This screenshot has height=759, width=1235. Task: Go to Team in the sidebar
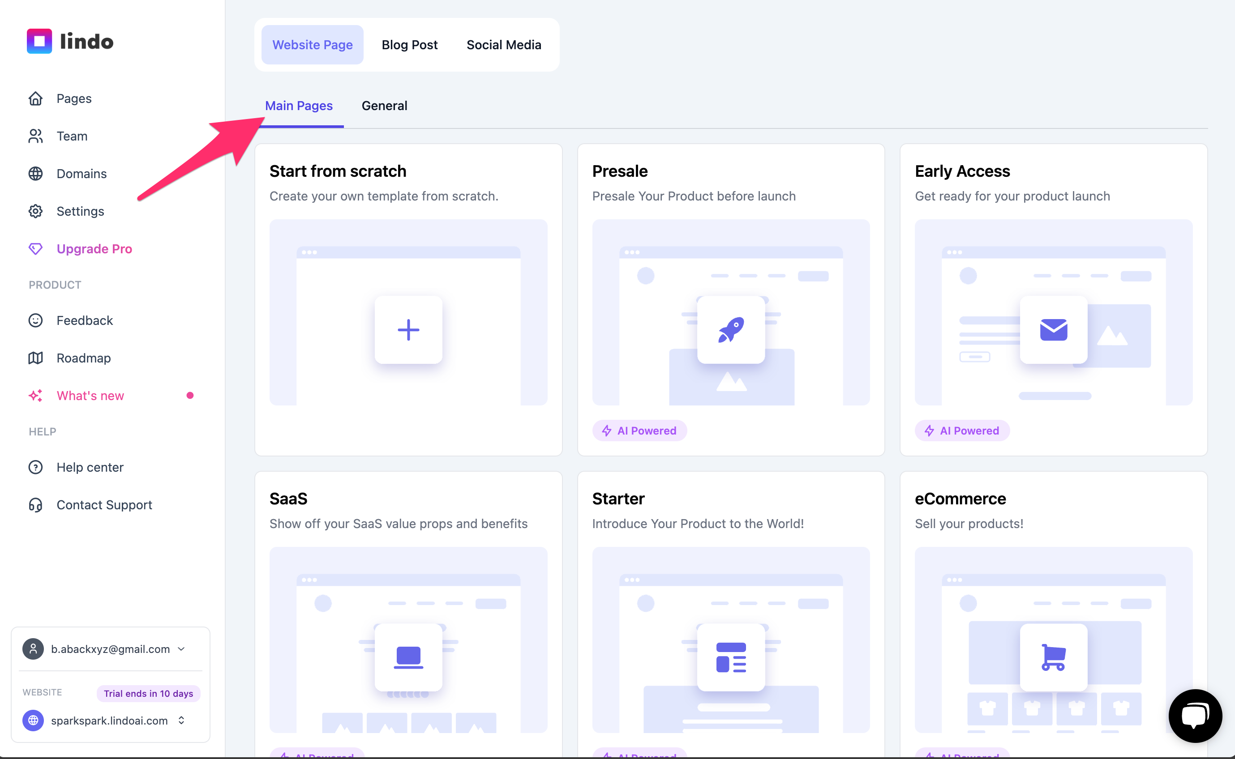[72, 136]
